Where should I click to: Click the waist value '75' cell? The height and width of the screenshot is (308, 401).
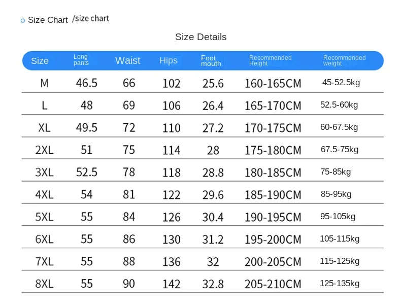click(x=129, y=150)
